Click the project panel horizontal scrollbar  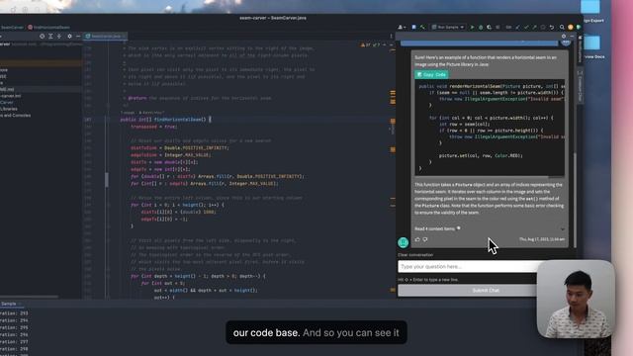pyautogui.click(x=30, y=297)
